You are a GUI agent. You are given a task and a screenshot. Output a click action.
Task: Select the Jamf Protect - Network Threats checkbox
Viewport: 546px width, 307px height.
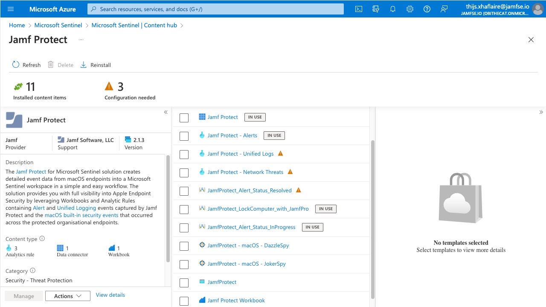[x=184, y=173]
